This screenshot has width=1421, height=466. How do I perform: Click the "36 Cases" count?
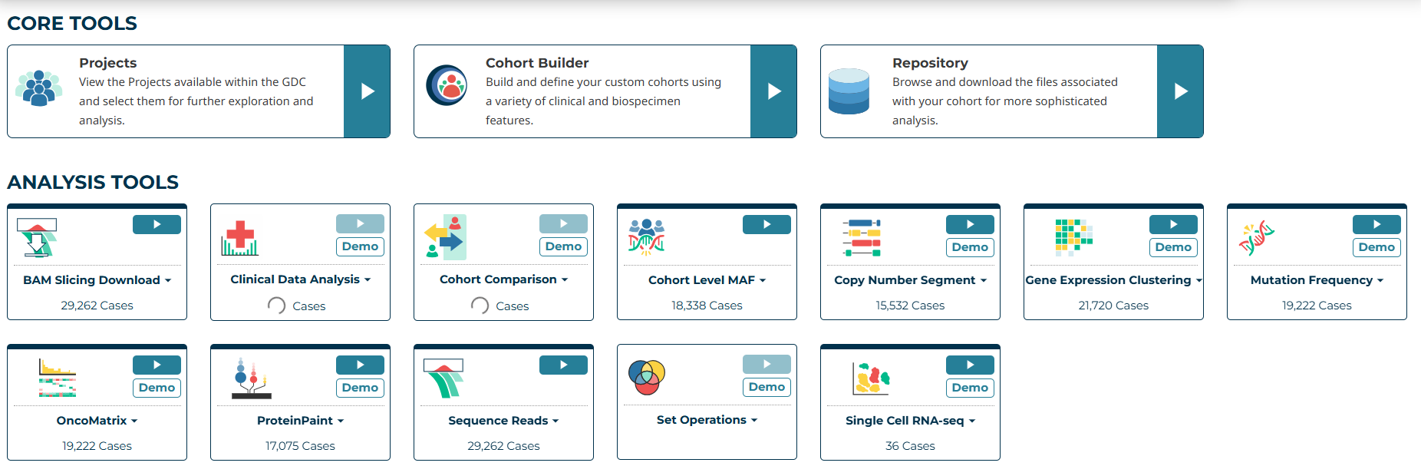coord(910,446)
